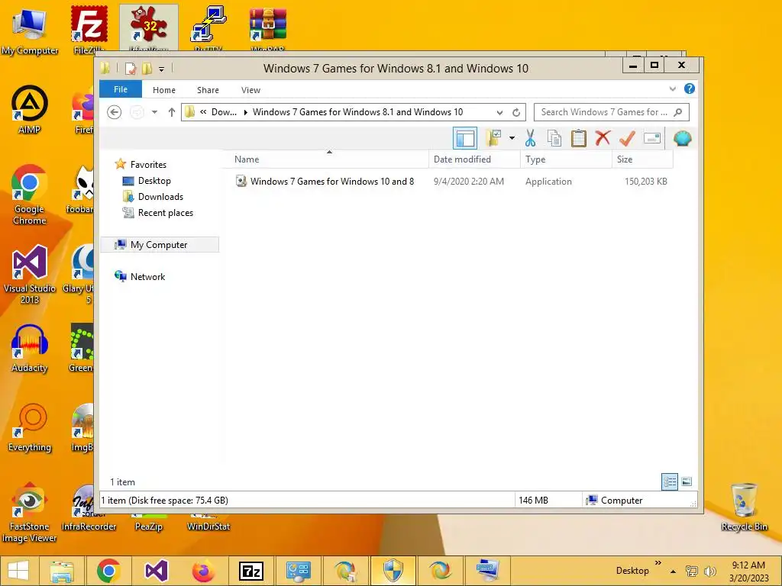Open Visual Studio from taskbar
Screen dimensions: 782x586
pos(156,571)
